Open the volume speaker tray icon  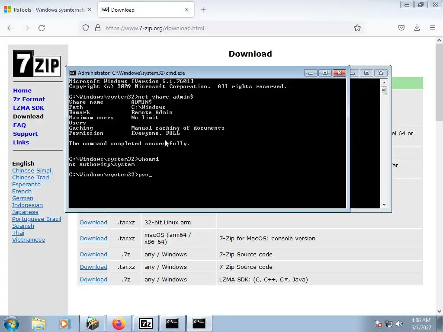pos(399,324)
